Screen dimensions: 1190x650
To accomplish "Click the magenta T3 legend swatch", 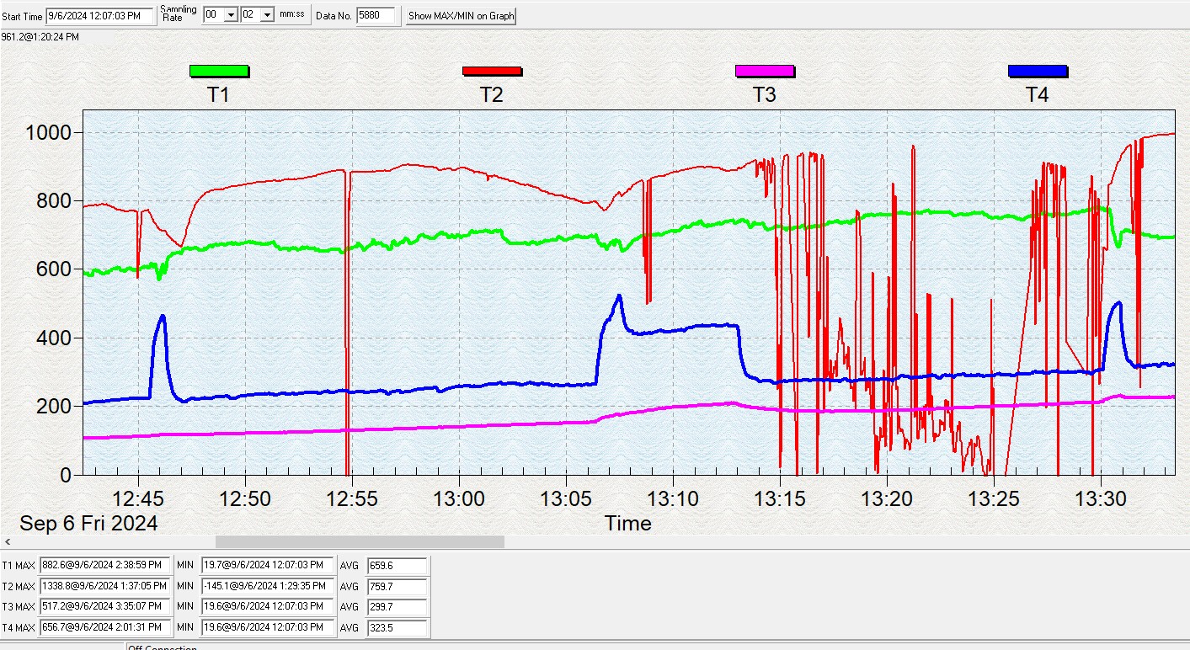I will click(764, 71).
